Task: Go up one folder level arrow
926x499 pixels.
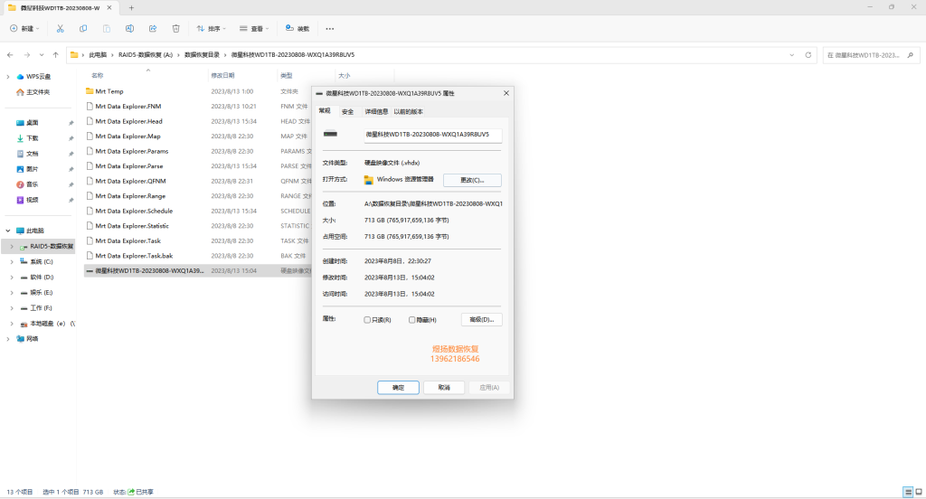Action: 55,55
